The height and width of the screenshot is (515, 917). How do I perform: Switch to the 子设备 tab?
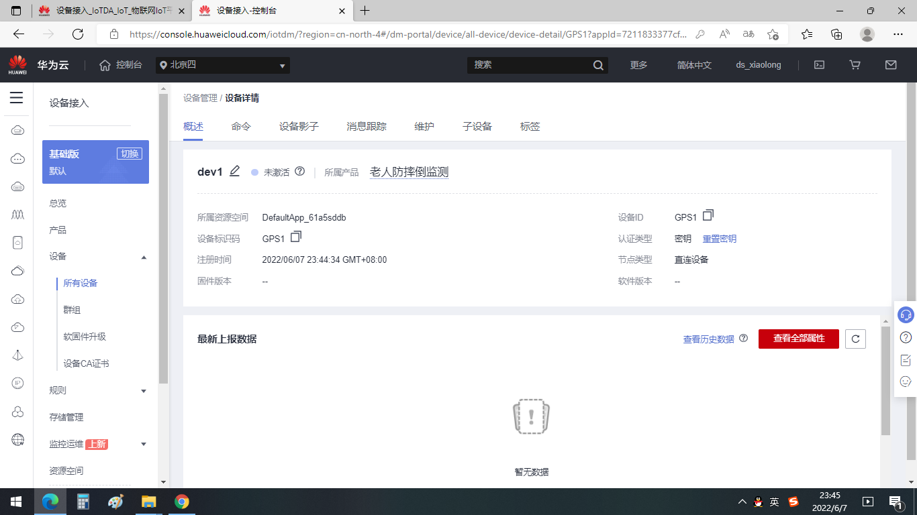click(477, 126)
